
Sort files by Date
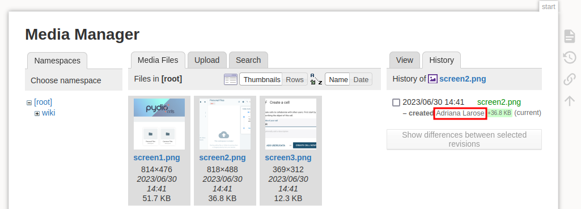click(361, 79)
